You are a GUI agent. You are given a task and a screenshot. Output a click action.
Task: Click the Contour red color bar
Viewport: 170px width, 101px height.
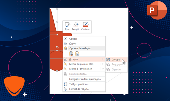[85, 26]
